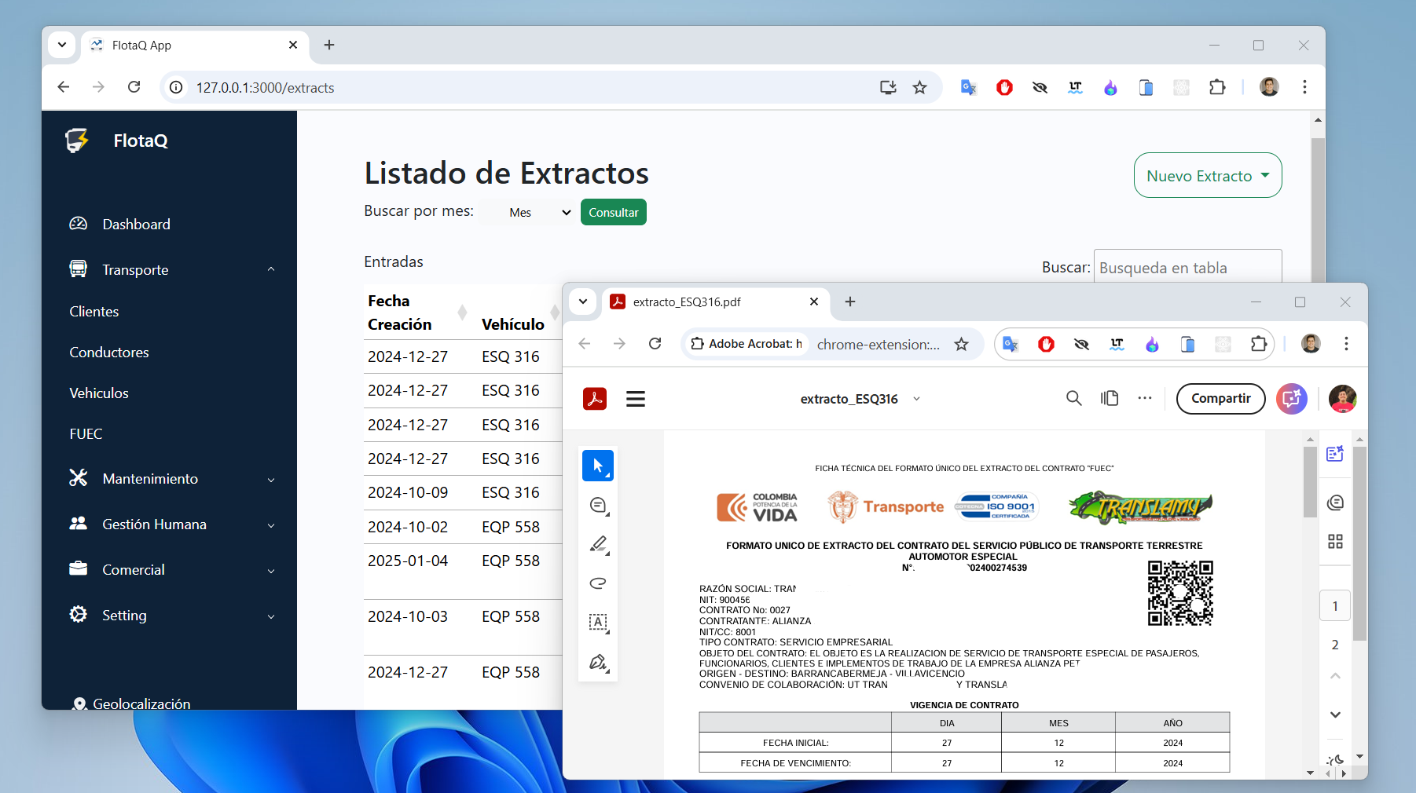The image size is (1416, 793).
Task: Open Geolocalización in the sidebar
Action: [x=141, y=703]
